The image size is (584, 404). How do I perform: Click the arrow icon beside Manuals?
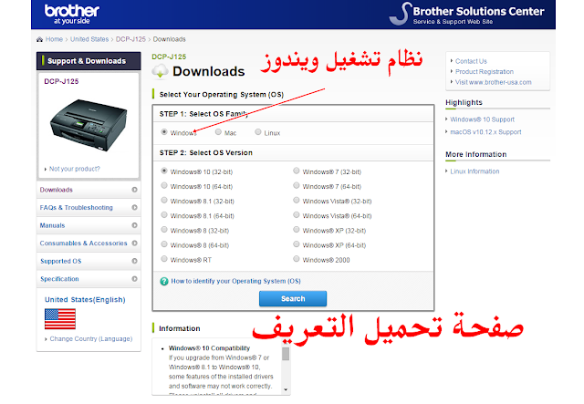[134, 225]
